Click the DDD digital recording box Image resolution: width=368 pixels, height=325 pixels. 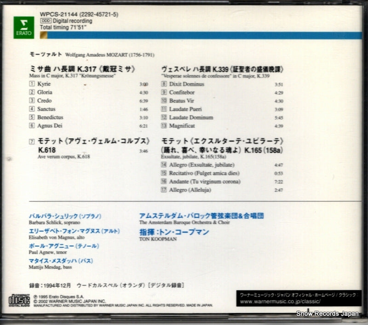click(x=46, y=21)
